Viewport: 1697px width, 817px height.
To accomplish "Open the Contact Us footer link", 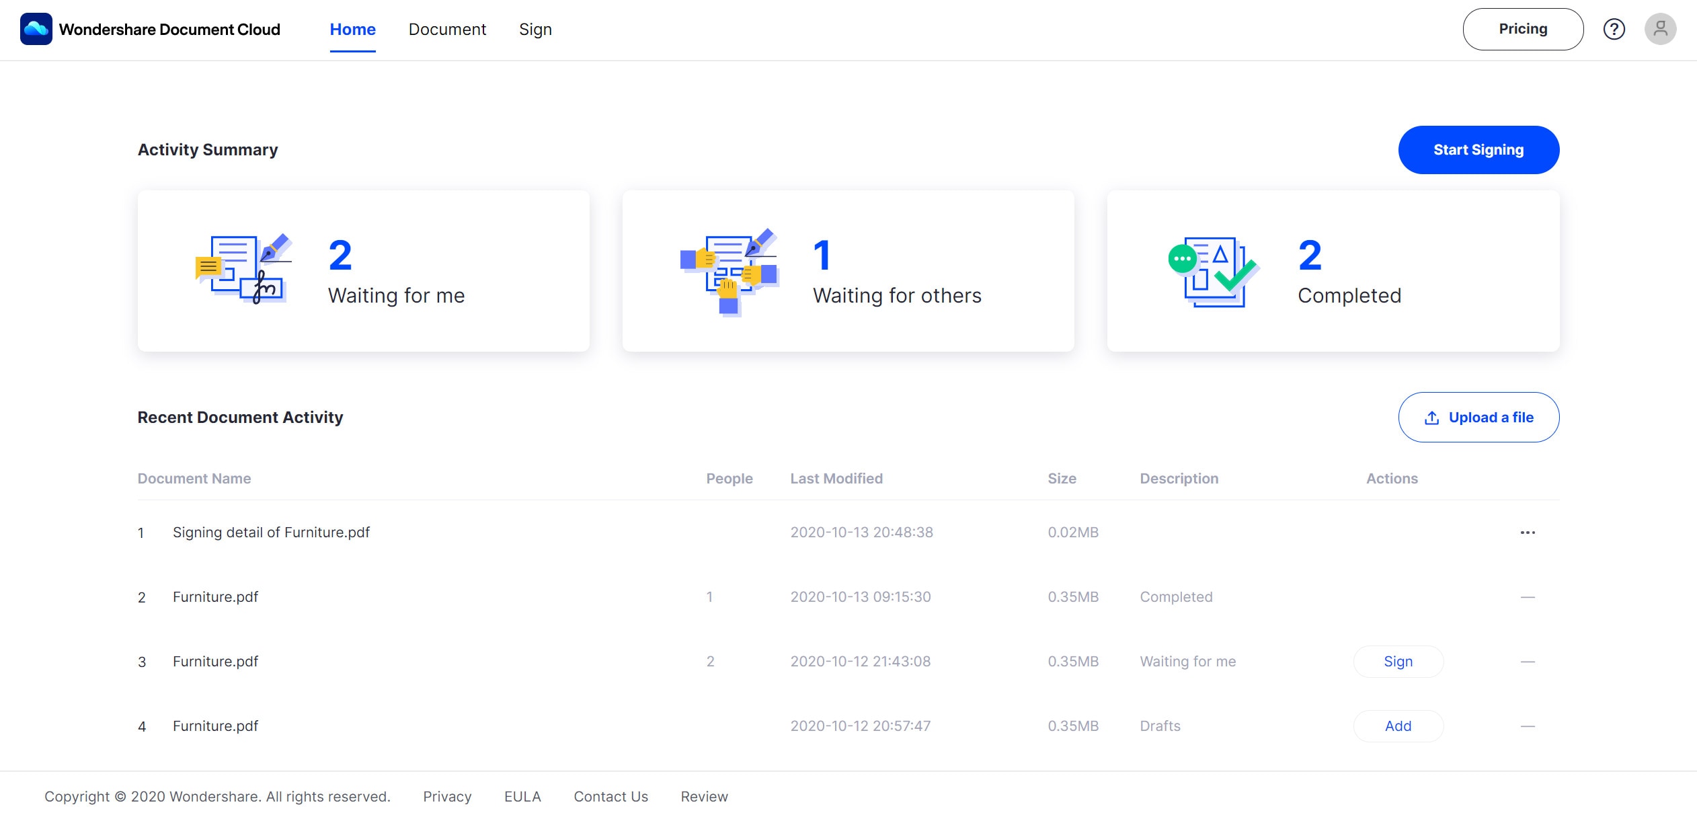I will point(610,797).
